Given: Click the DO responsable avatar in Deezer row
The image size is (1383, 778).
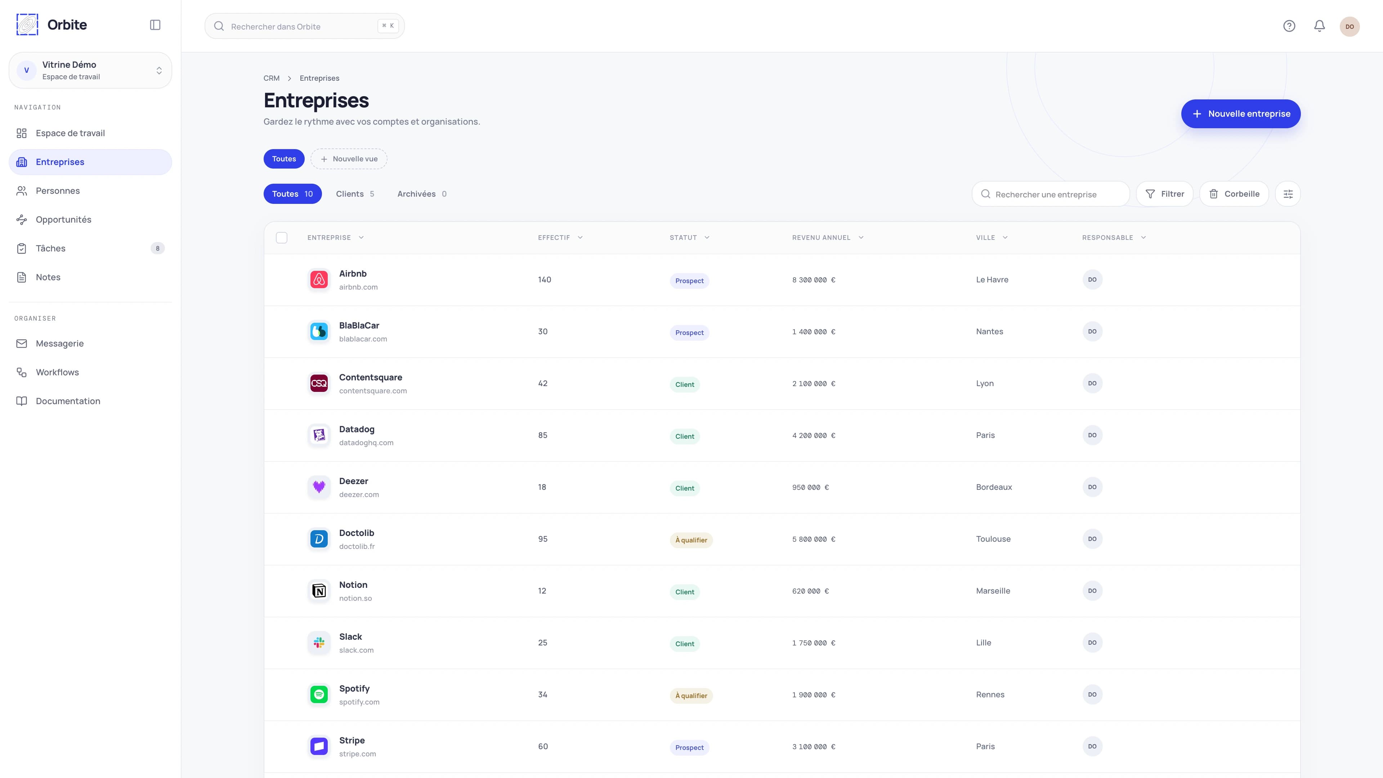Looking at the screenshot, I should [x=1092, y=487].
